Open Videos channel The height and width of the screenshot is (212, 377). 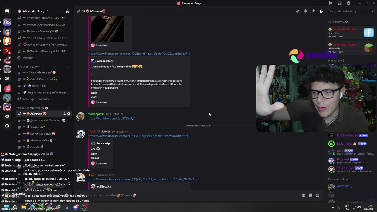pyautogui.click(x=44, y=127)
